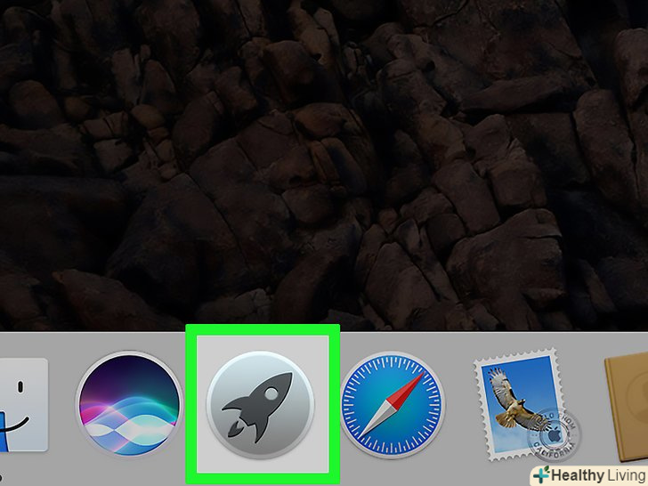Open the Contacts book icon
Image resolution: width=648 pixels, height=486 pixels.
[626, 406]
